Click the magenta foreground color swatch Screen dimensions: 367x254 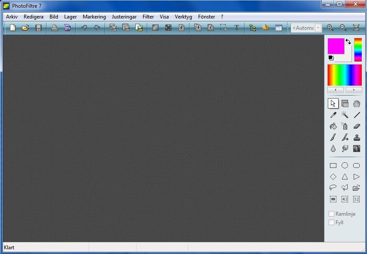tap(336, 46)
